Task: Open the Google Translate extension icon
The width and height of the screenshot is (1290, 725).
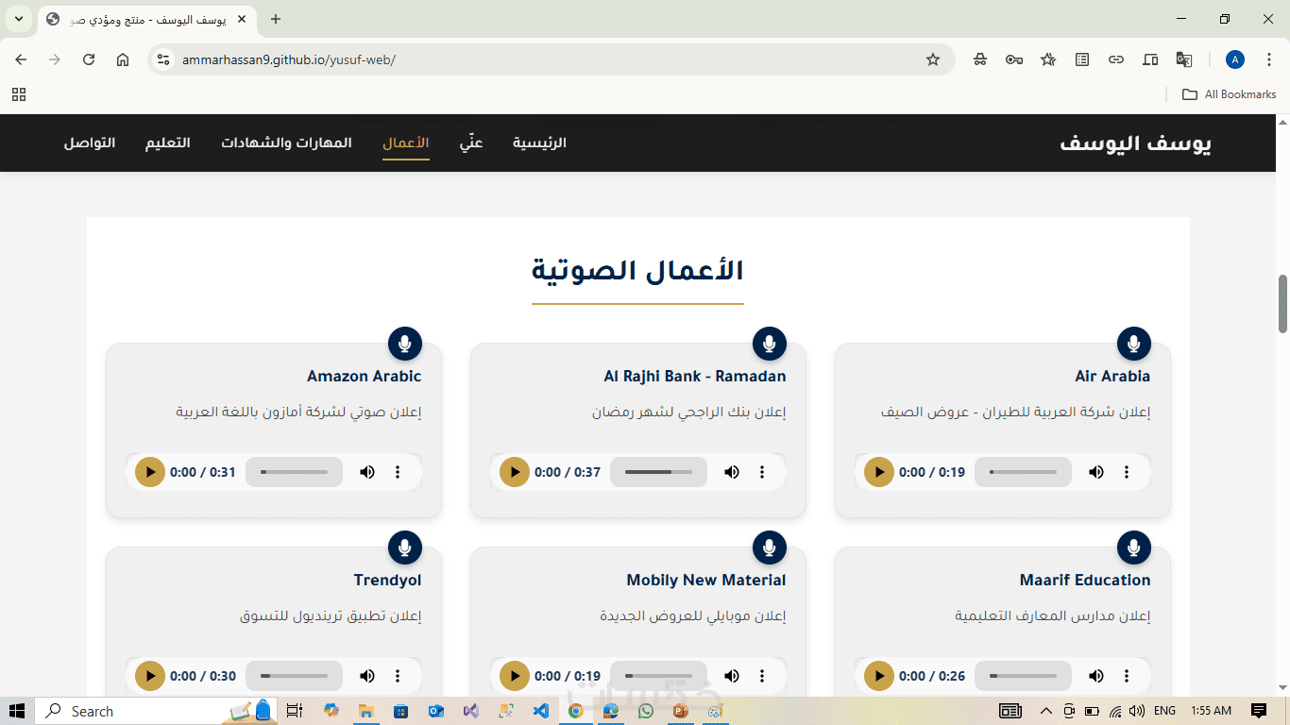Action: (x=1184, y=59)
